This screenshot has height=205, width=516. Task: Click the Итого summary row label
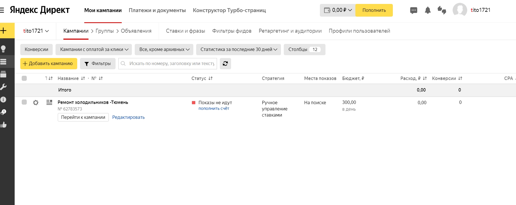click(x=65, y=90)
